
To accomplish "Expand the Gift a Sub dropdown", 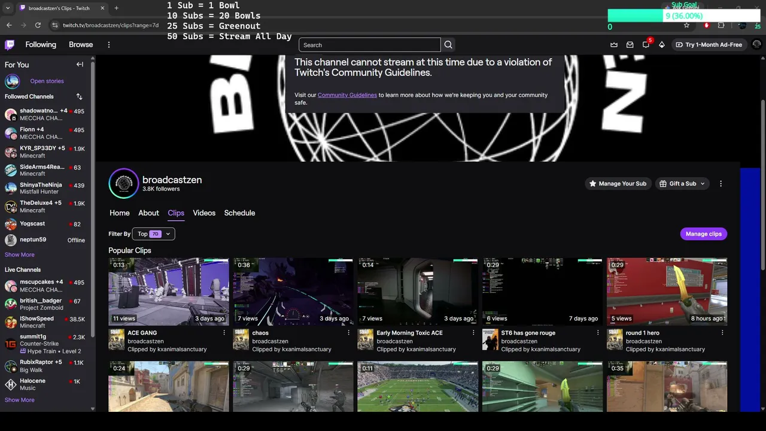I will tap(682, 184).
